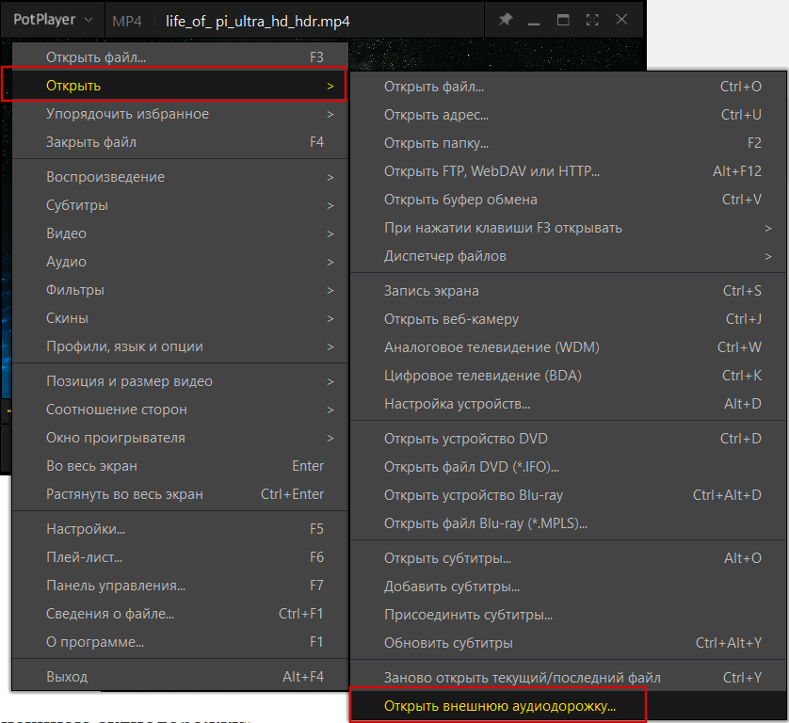Click the MP4 format label in title bar
The width and height of the screenshot is (789, 723).
pyautogui.click(x=126, y=21)
